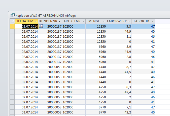The height and width of the screenshot is (116, 170).
Task: Open the date picker calendar icon
Action: coord(41,26)
